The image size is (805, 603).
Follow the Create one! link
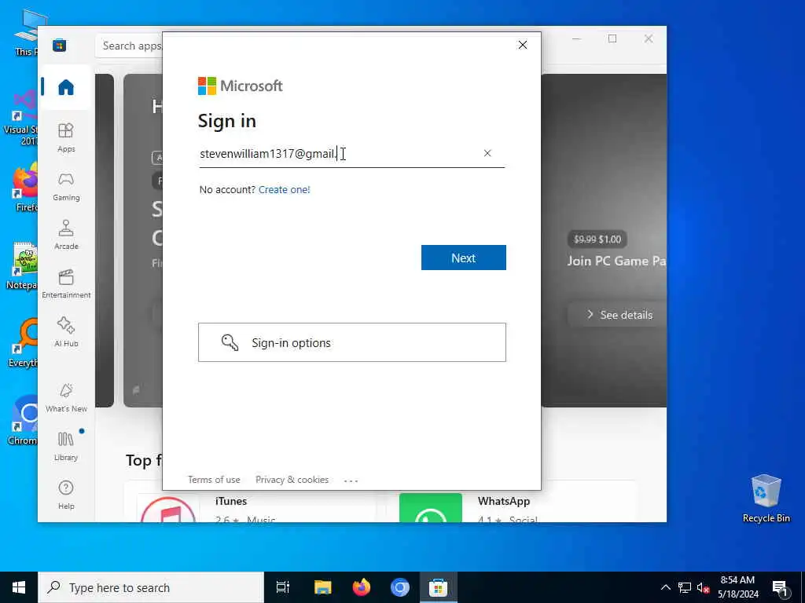[x=285, y=190]
